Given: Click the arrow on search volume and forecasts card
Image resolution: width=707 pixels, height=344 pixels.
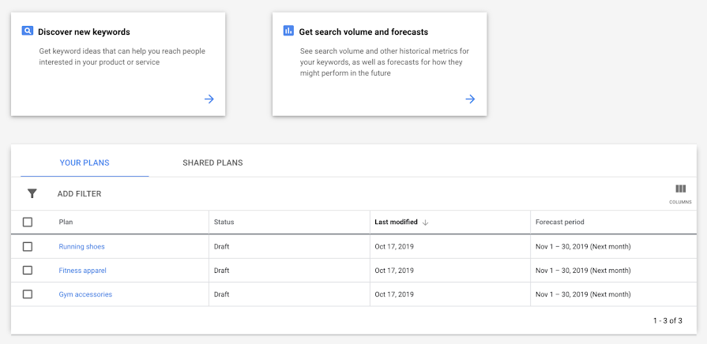Looking at the screenshot, I should tap(470, 99).
